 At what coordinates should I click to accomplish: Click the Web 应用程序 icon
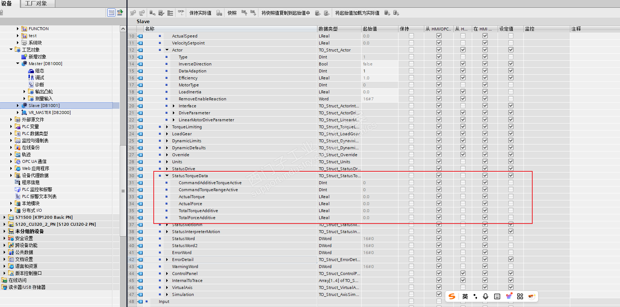point(18,168)
